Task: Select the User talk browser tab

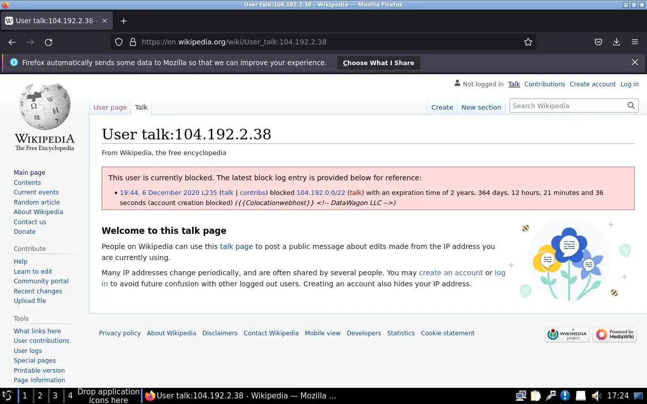Action: point(56,21)
